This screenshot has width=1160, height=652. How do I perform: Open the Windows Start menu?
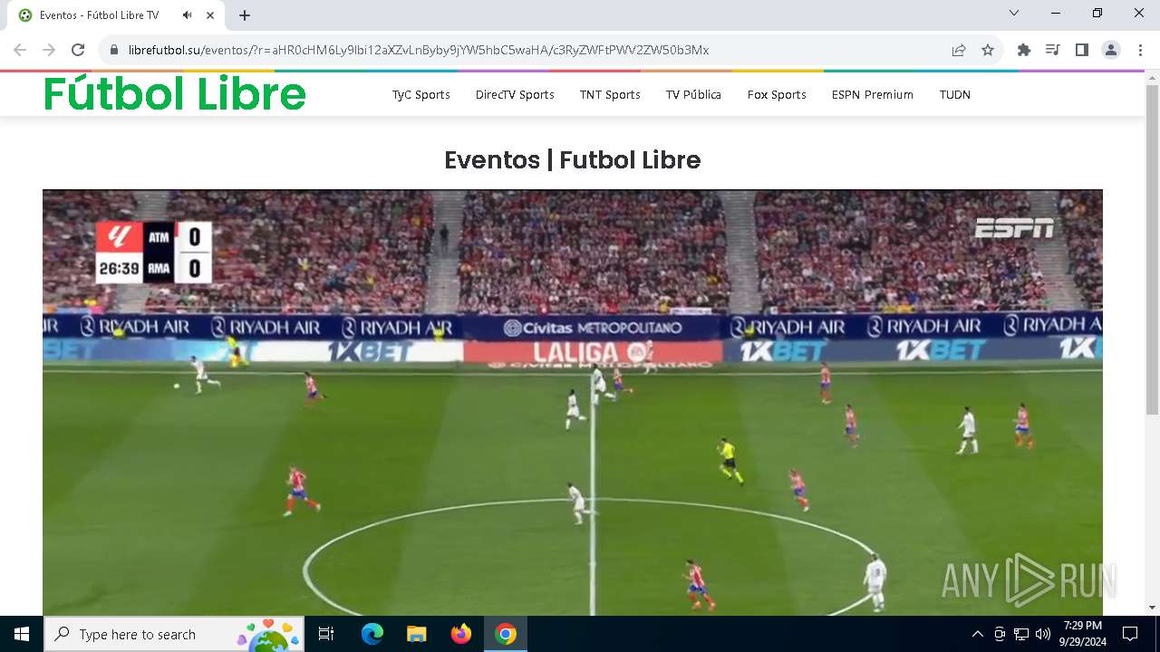click(22, 634)
